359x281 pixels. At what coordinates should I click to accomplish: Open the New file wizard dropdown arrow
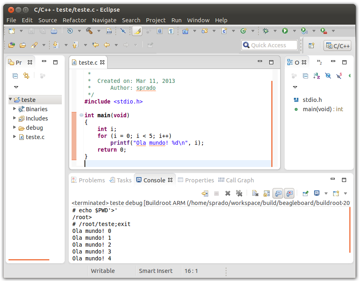point(21,31)
